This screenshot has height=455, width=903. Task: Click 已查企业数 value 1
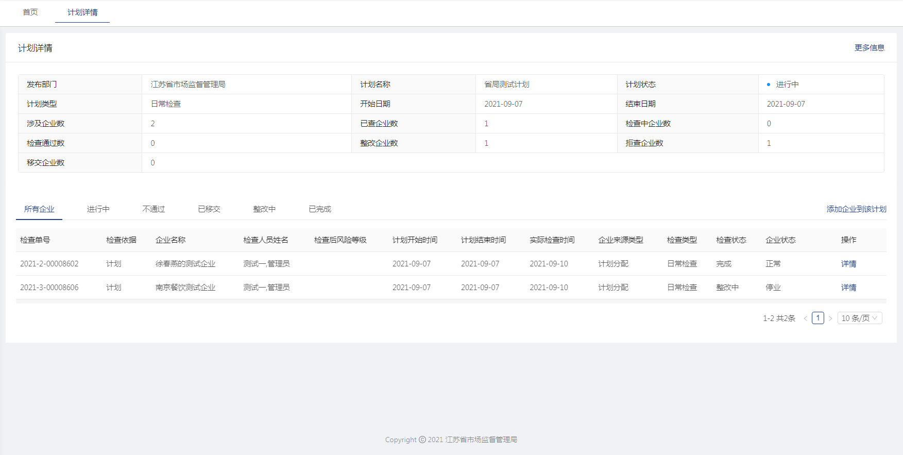pyautogui.click(x=486, y=124)
